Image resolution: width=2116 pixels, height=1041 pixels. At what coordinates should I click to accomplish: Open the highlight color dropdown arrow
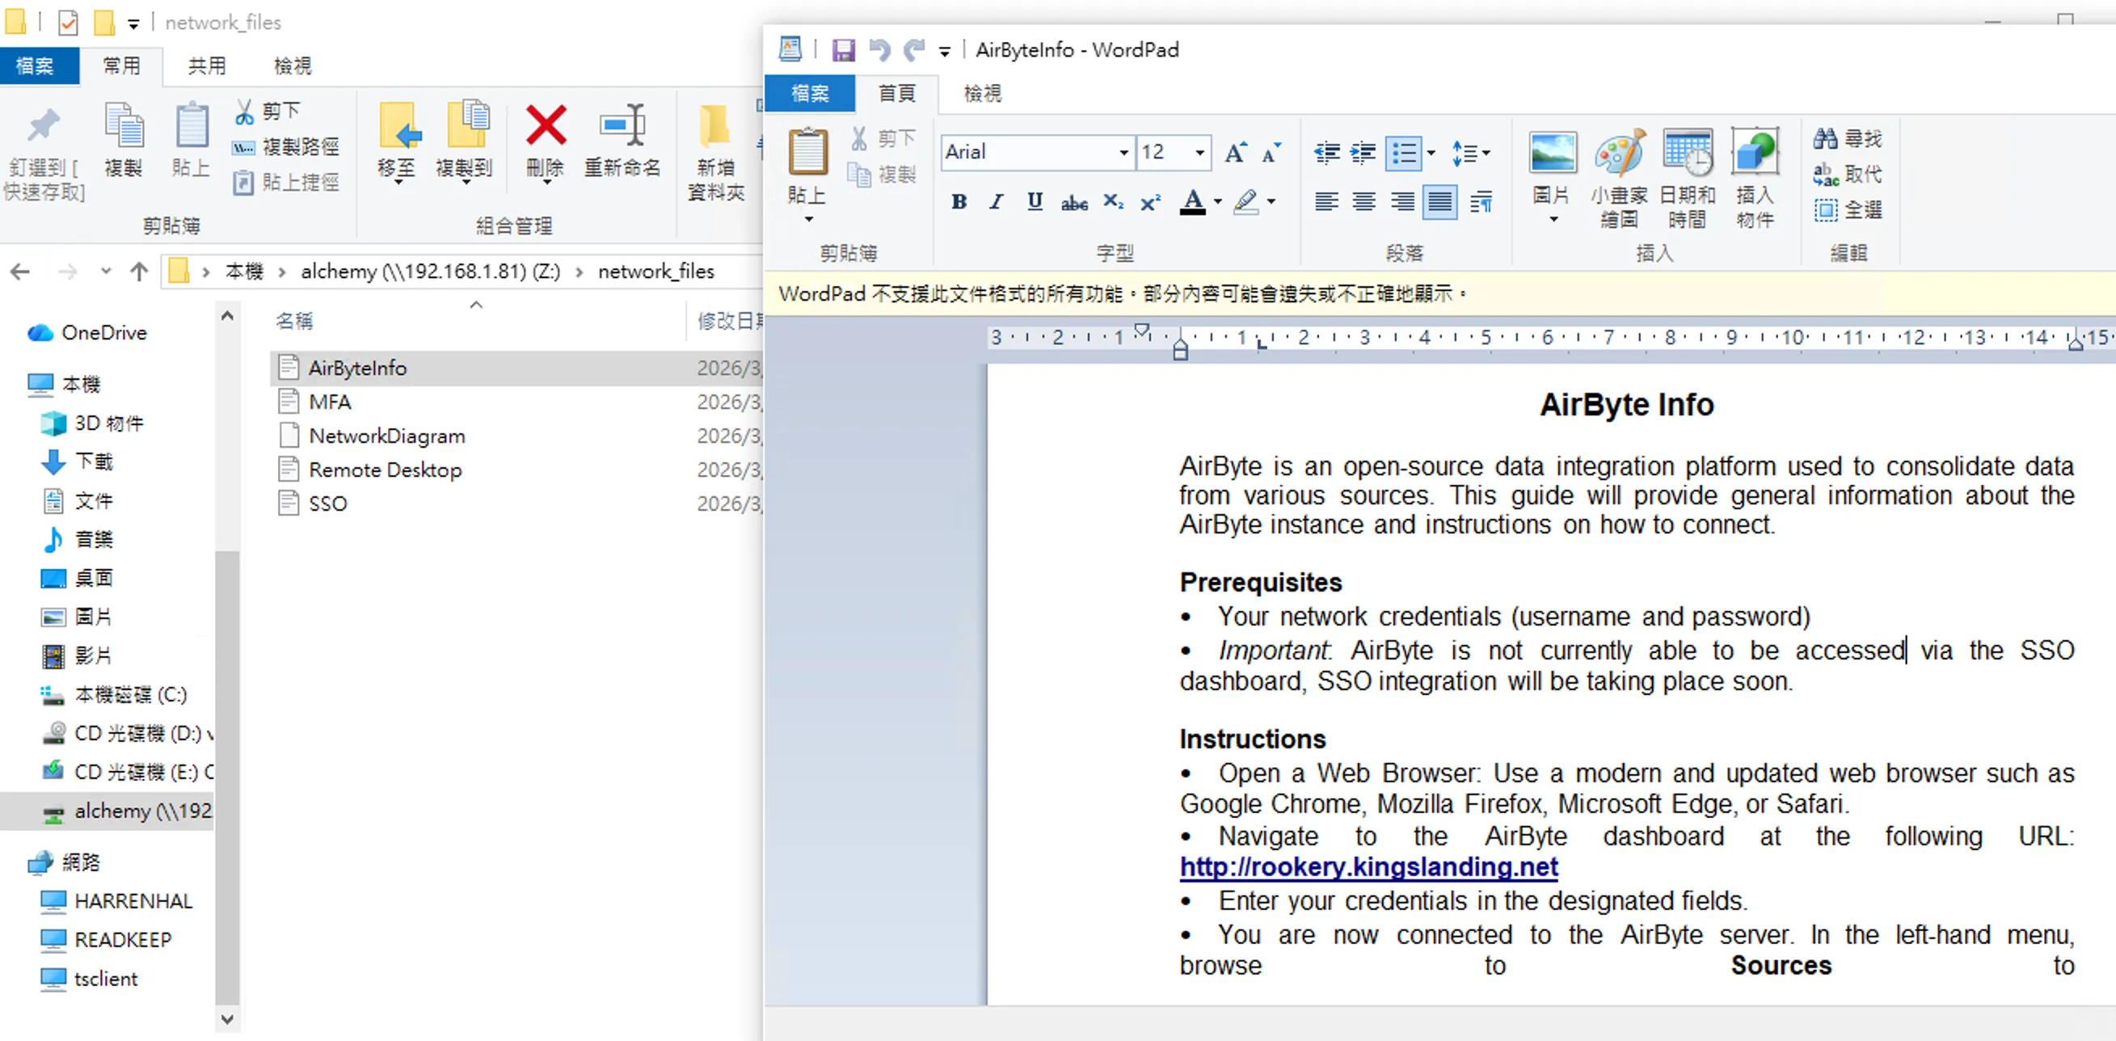tap(1271, 201)
